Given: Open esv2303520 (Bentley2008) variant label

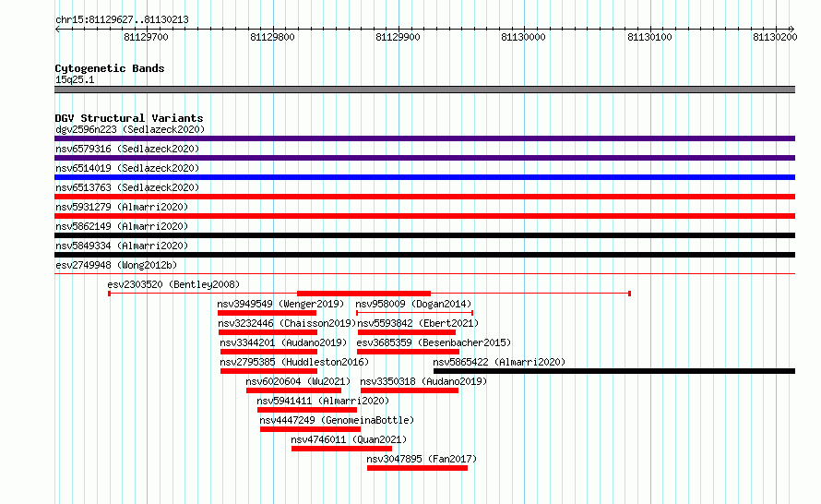Looking at the screenshot, I should [x=173, y=284].
